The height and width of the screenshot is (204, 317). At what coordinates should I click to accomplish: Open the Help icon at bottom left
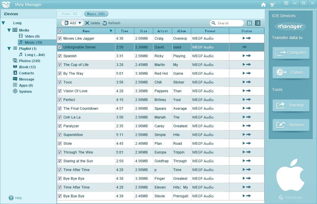pyautogui.click(x=11, y=198)
